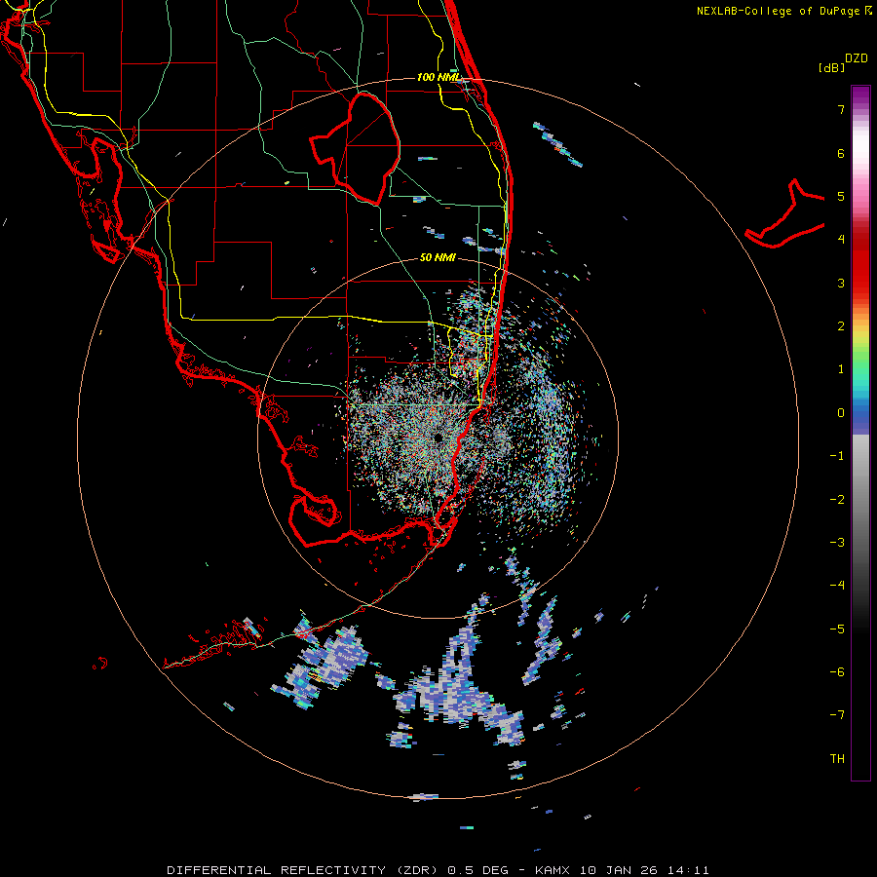The height and width of the screenshot is (877, 877).
Task: Click the DZD colorbar title
Action: (x=857, y=58)
